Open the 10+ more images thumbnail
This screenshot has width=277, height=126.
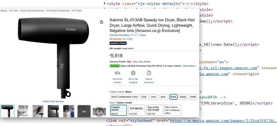tap(84, 111)
